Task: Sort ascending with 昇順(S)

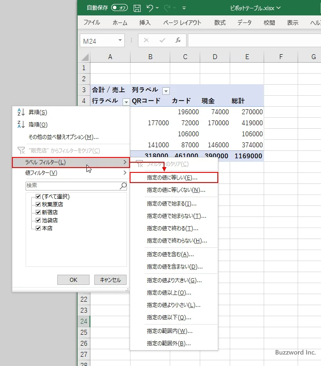Action: point(71,112)
